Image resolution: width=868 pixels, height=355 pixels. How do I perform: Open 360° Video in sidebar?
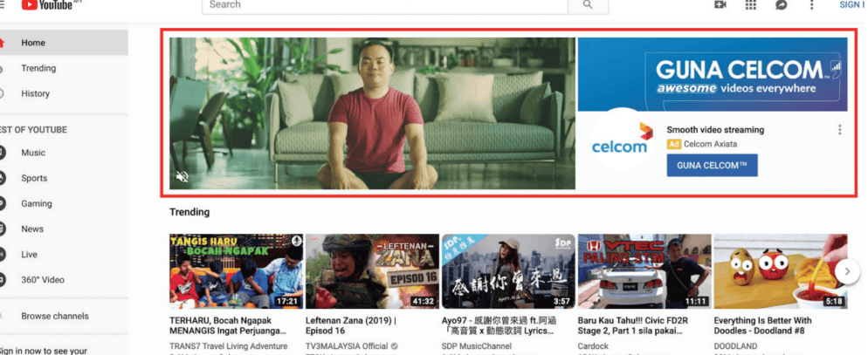click(x=64, y=280)
